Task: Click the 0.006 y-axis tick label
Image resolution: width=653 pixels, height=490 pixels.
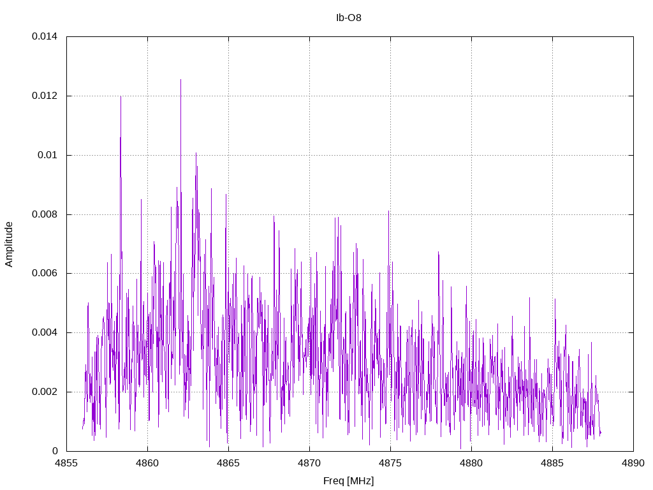Action: tap(45, 273)
